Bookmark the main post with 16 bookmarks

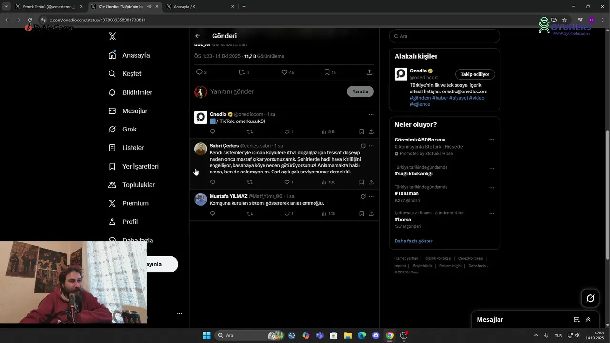click(x=327, y=72)
